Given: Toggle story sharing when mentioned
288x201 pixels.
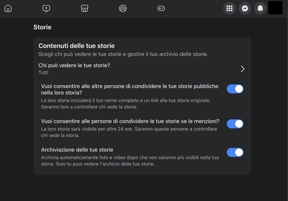Looking at the screenshot, I should pyautogui.click(x=235, y=124).
